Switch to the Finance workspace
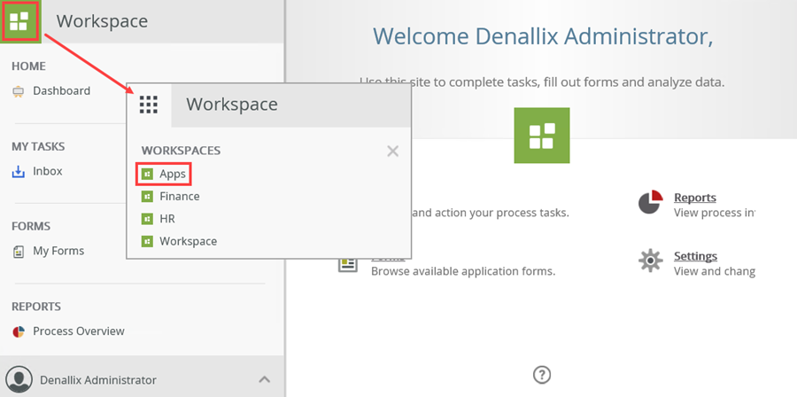 pyautogui.click(x=179, y=197)
